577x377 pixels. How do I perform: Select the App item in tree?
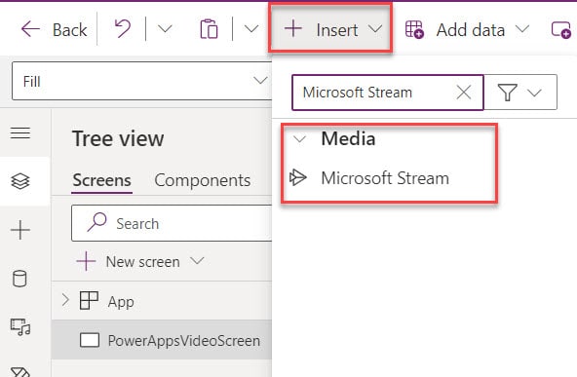[x=121, y=302]
